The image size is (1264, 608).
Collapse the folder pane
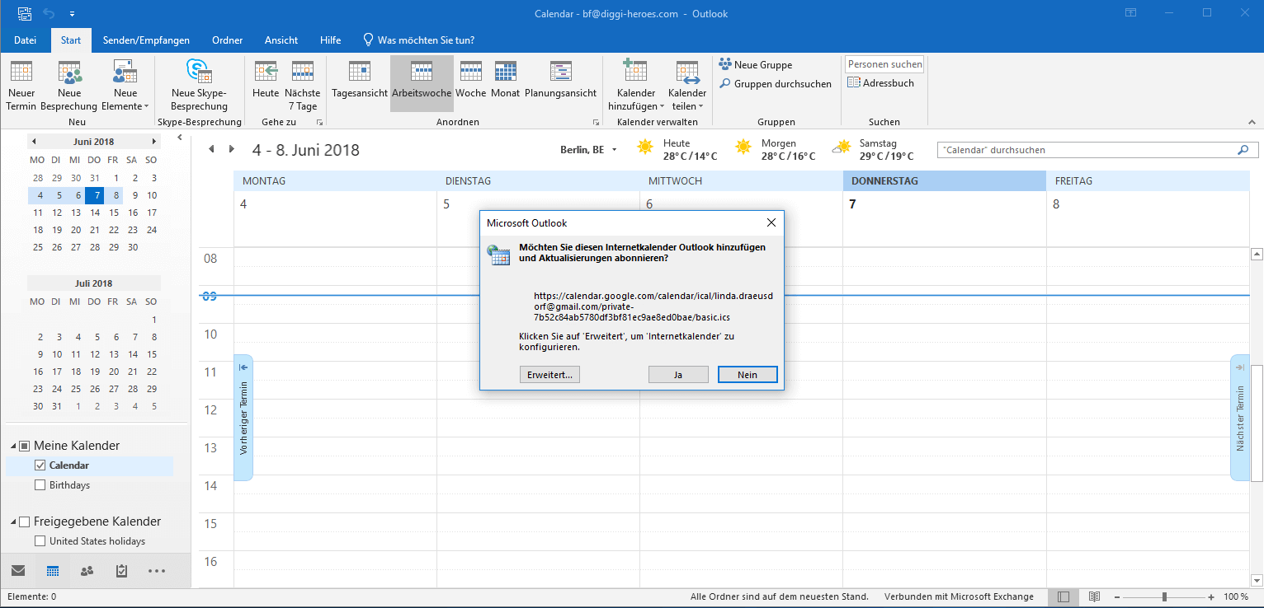click(x=181, y=138)
